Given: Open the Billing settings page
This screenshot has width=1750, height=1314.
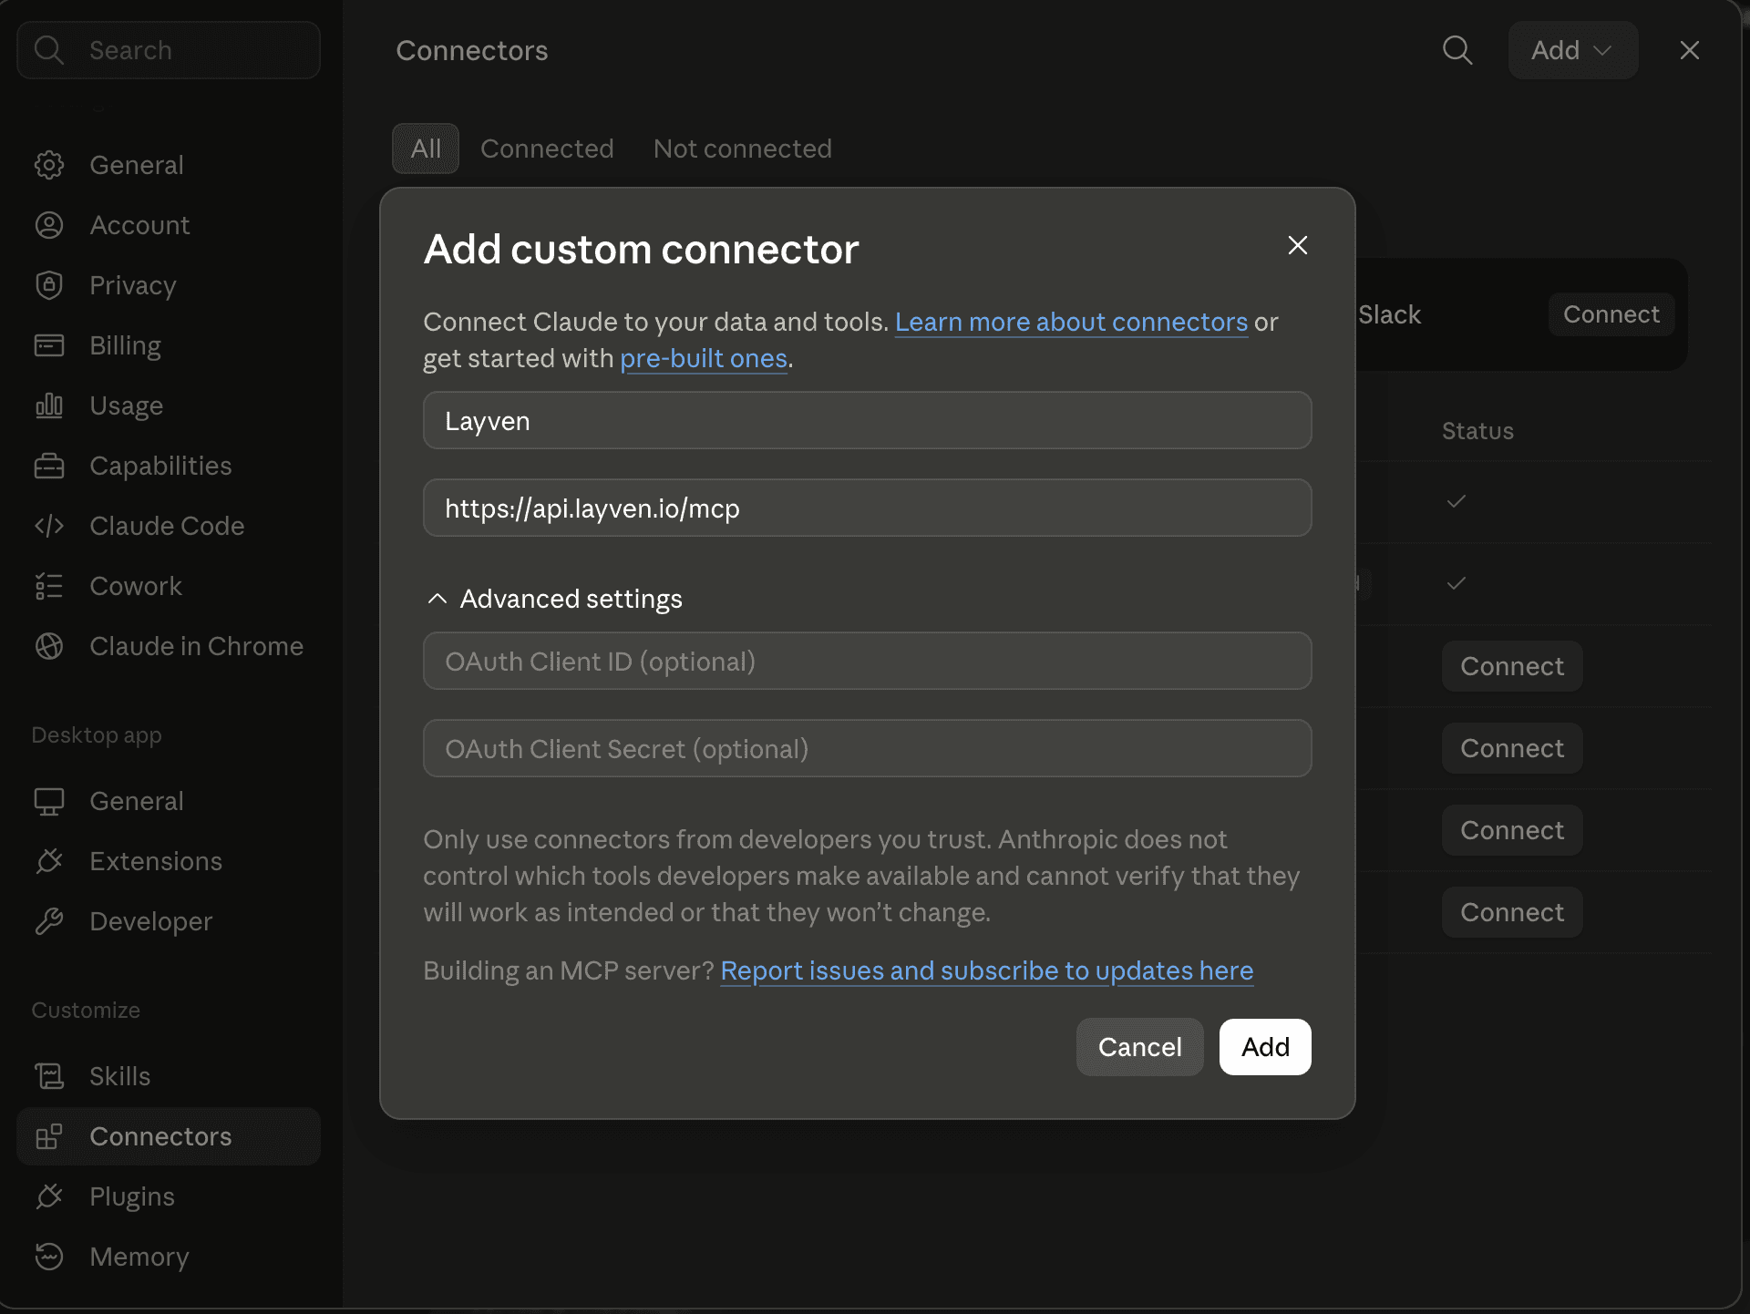Looking at the screenshot, I should pos(169,345).
